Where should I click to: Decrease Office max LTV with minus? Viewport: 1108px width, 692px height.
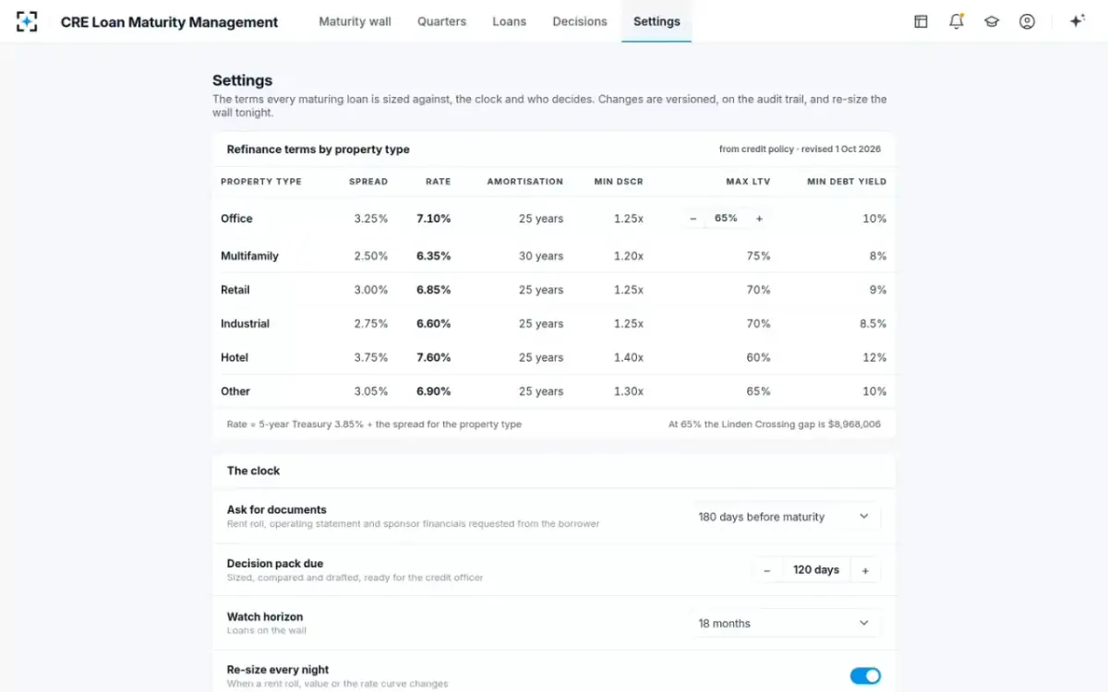tap(693, 219)
